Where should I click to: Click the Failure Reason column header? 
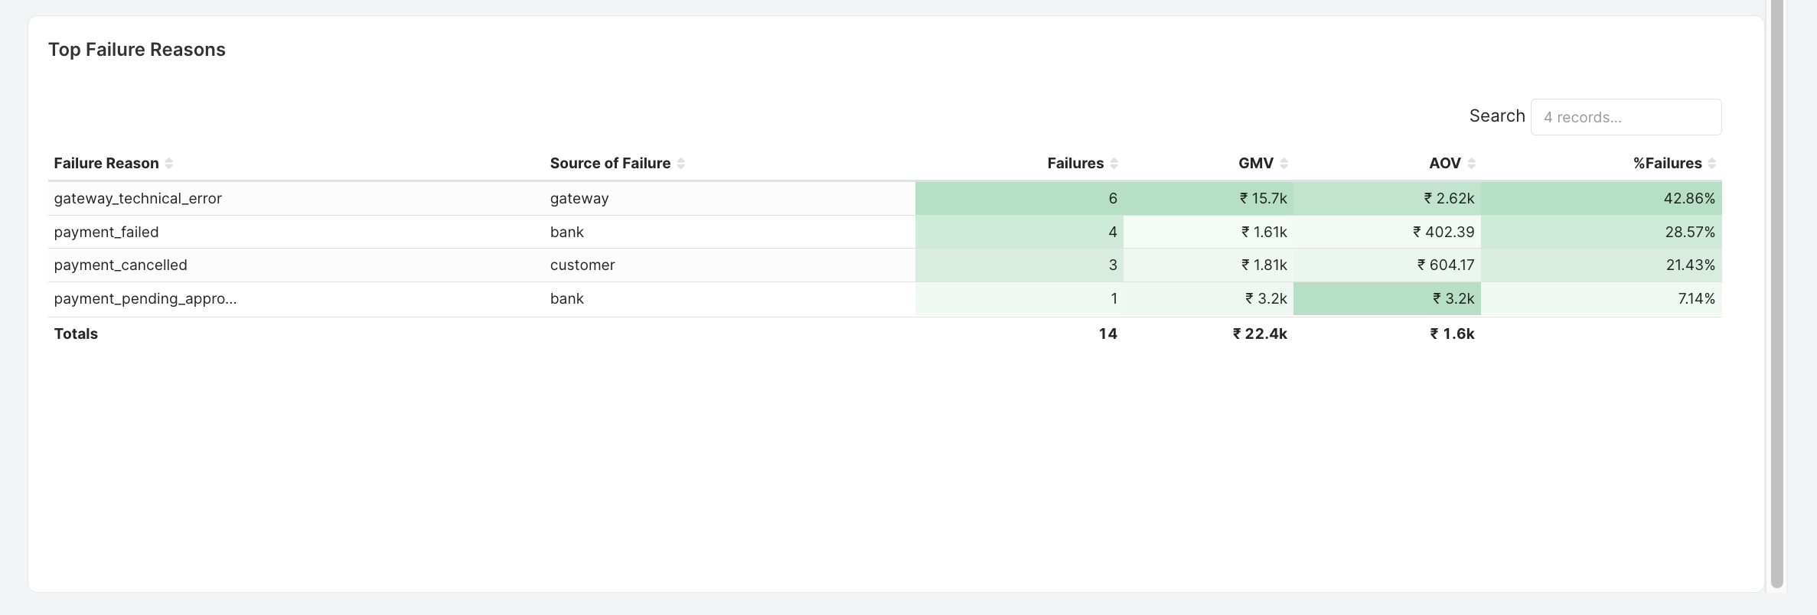[x=106, y=163]
